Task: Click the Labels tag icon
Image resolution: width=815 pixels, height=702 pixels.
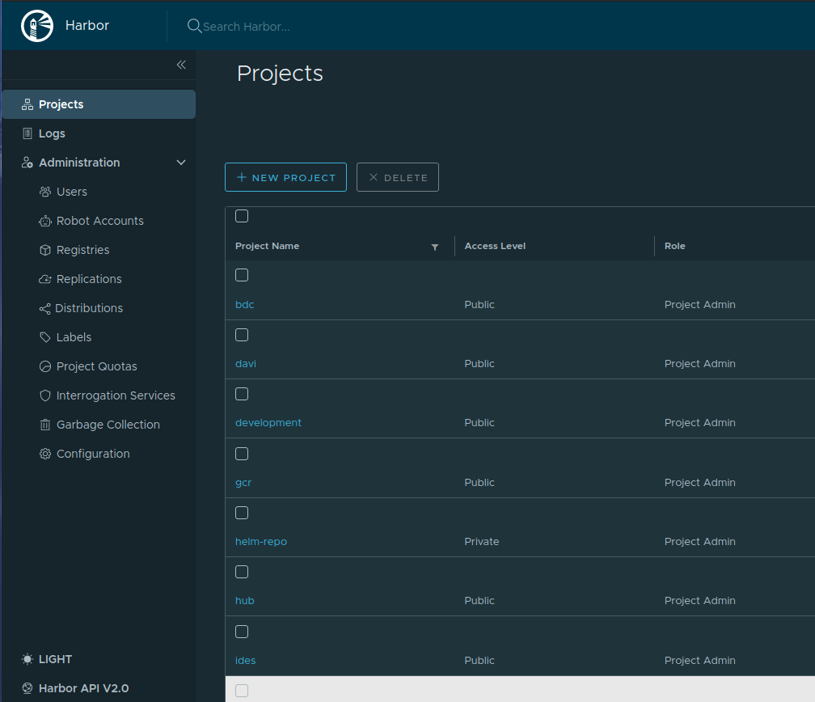Action: point(45,337)
